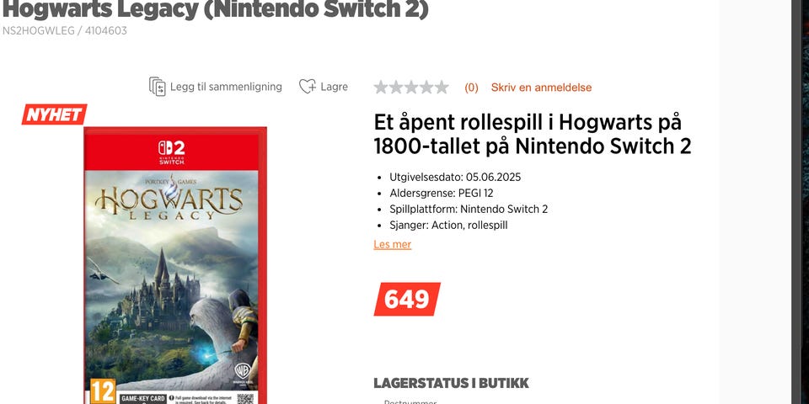Viewport: 809px width, 404px height.
Task: Select the fifth rating star
Action: click(x=442, y=87)
